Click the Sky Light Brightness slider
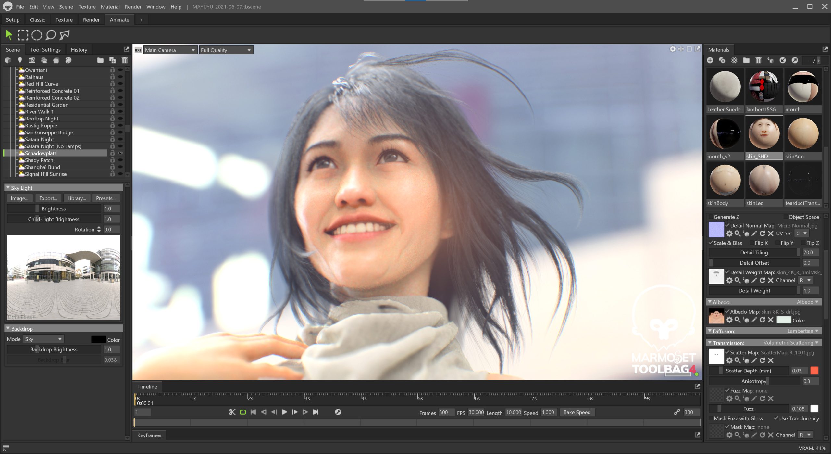 54,209
